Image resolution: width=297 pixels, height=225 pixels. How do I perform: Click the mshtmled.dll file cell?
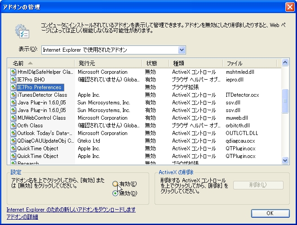click(x=240, y=72)
